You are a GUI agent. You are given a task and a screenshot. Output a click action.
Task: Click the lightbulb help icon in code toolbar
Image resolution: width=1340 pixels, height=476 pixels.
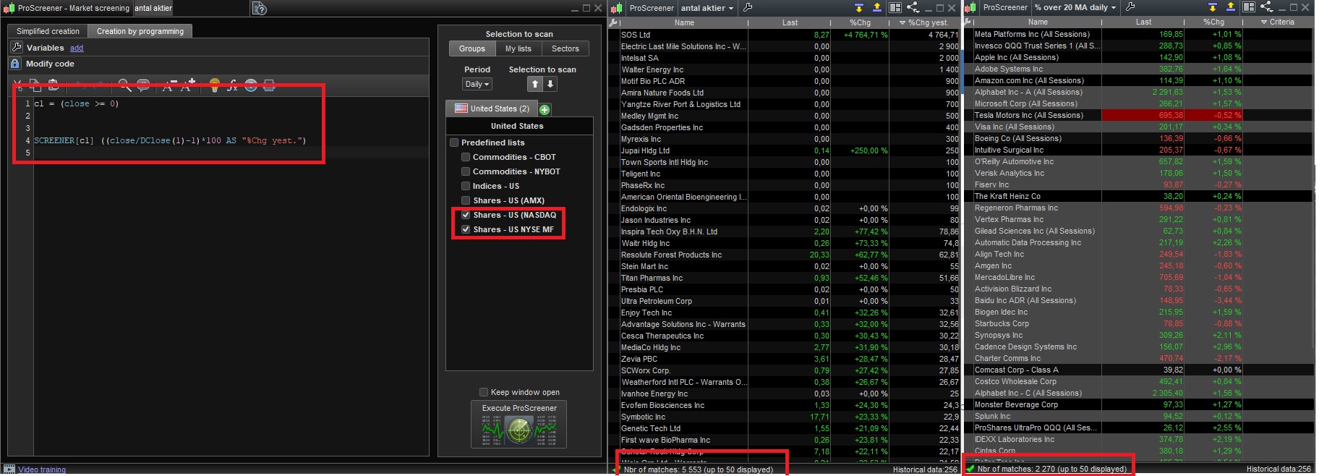coord(214,85)
